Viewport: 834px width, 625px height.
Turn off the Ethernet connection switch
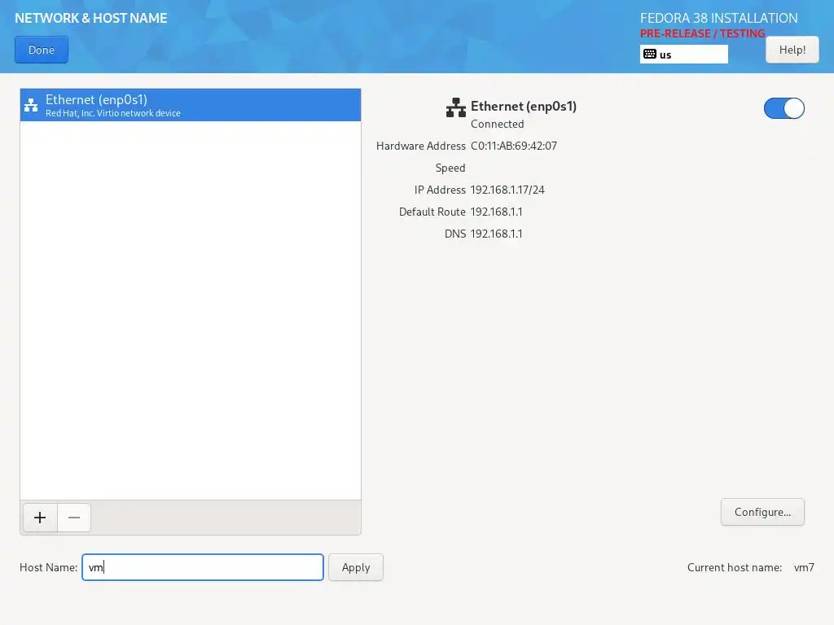pos(784,108)
